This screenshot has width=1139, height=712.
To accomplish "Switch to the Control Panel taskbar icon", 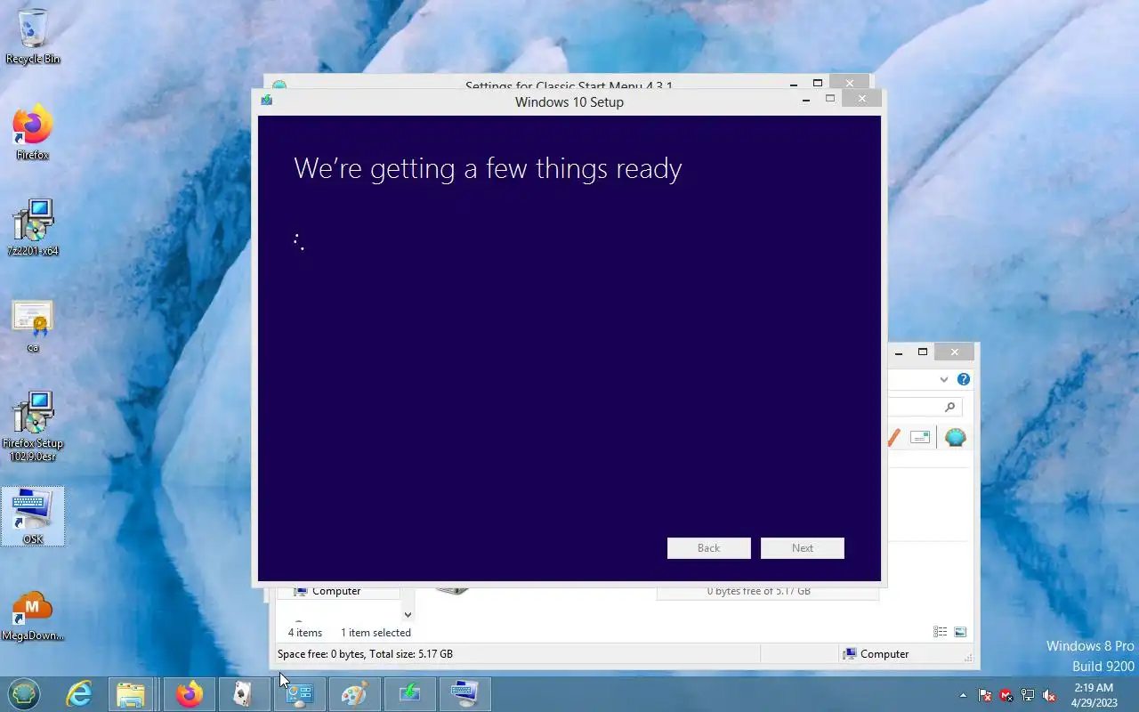I will click(x=300, y=693).
